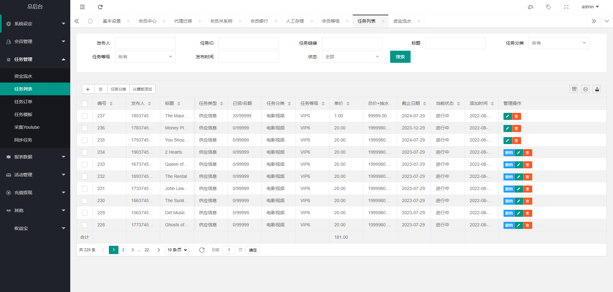Viewport: 613px width, 292px height.
Task: Click the plus icon to add task
Action: [x=88, y=89]
